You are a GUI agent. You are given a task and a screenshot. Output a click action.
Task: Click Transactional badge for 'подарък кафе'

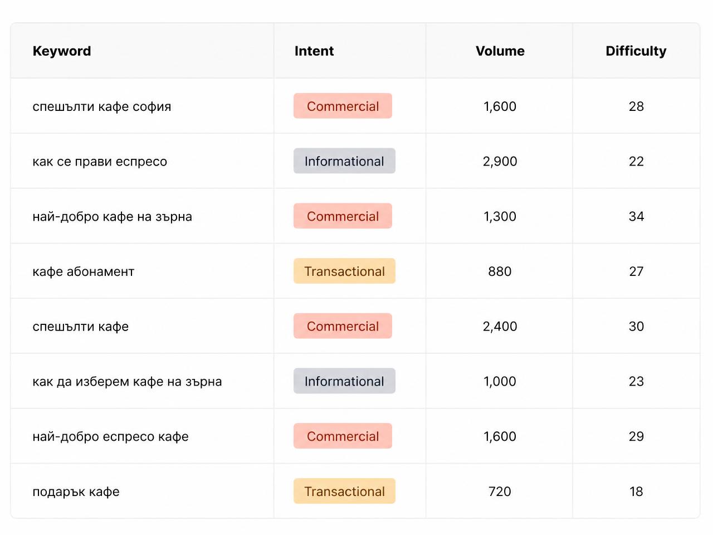pos(344,491)
